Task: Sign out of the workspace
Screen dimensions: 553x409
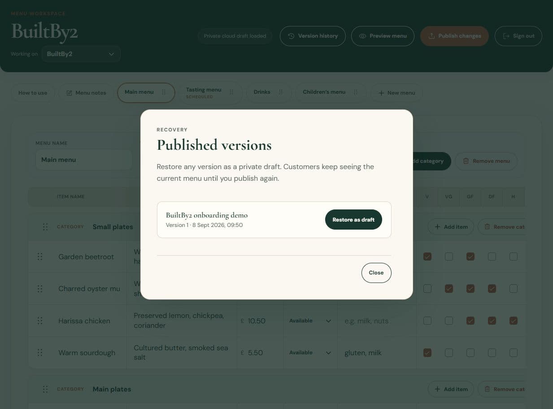Action: (x=518, y=36)
